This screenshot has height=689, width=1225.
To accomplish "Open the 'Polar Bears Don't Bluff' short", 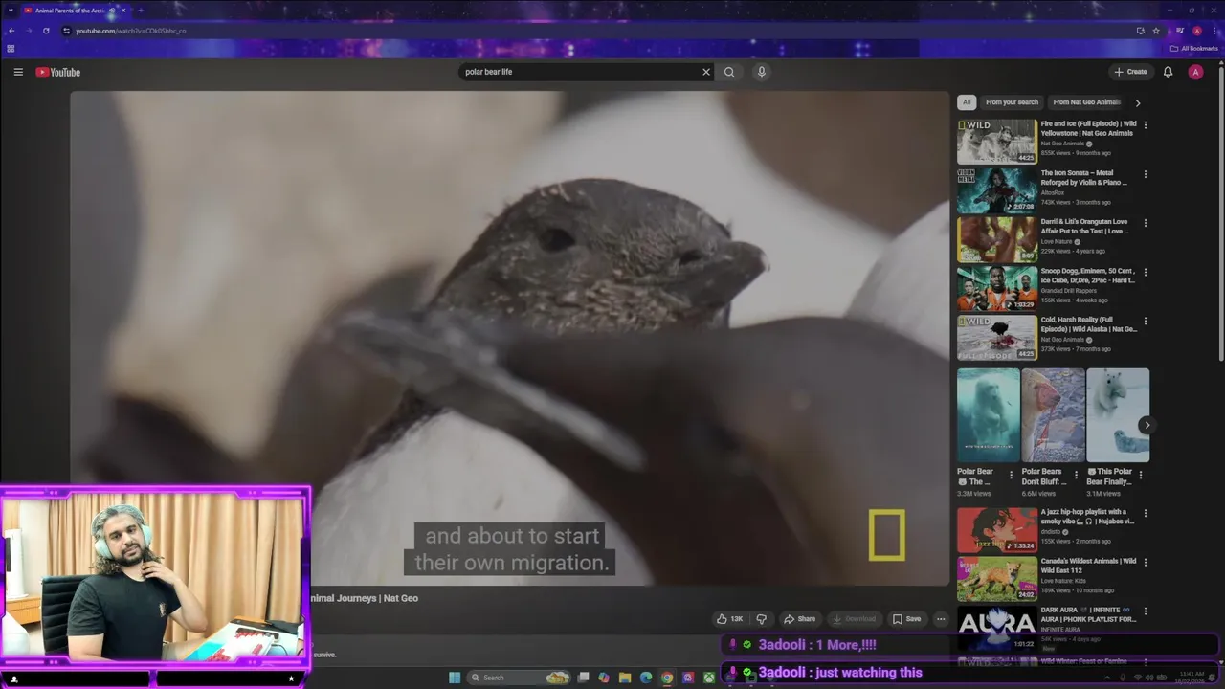I will pyautogui.click(x=1053, y=415).
